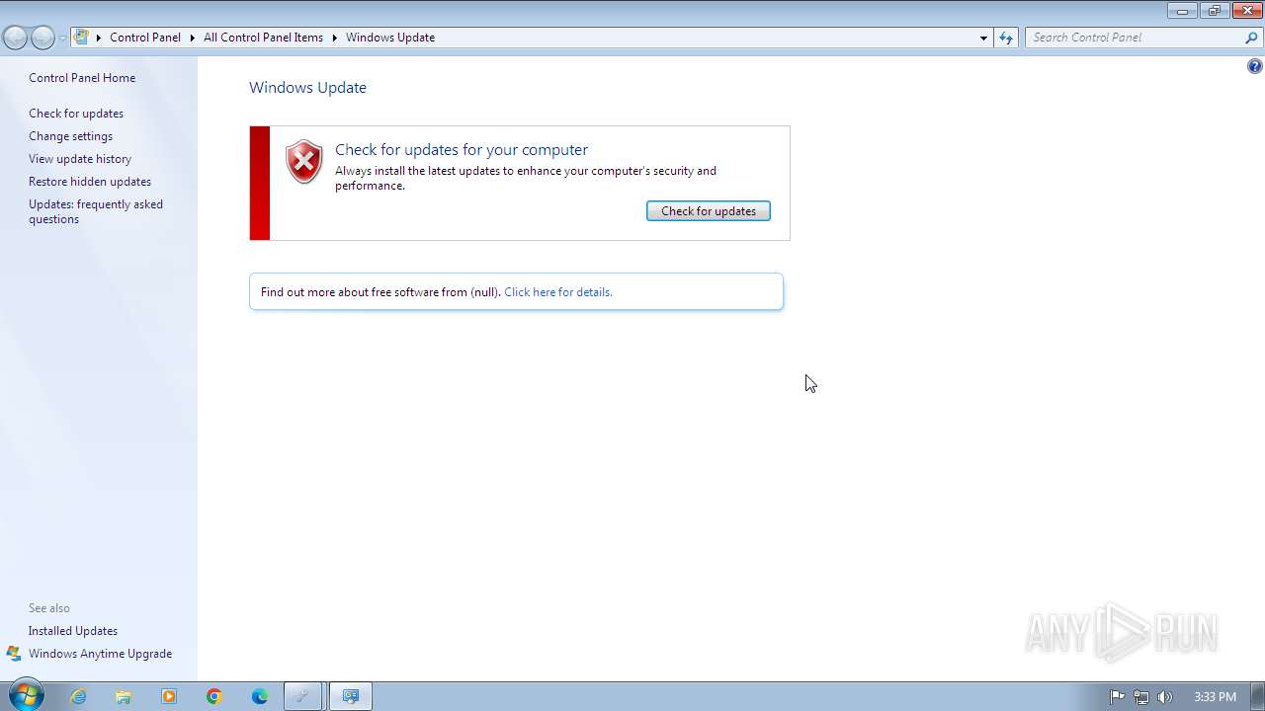Select Windows Update breadcrumb

coord(390,38)
